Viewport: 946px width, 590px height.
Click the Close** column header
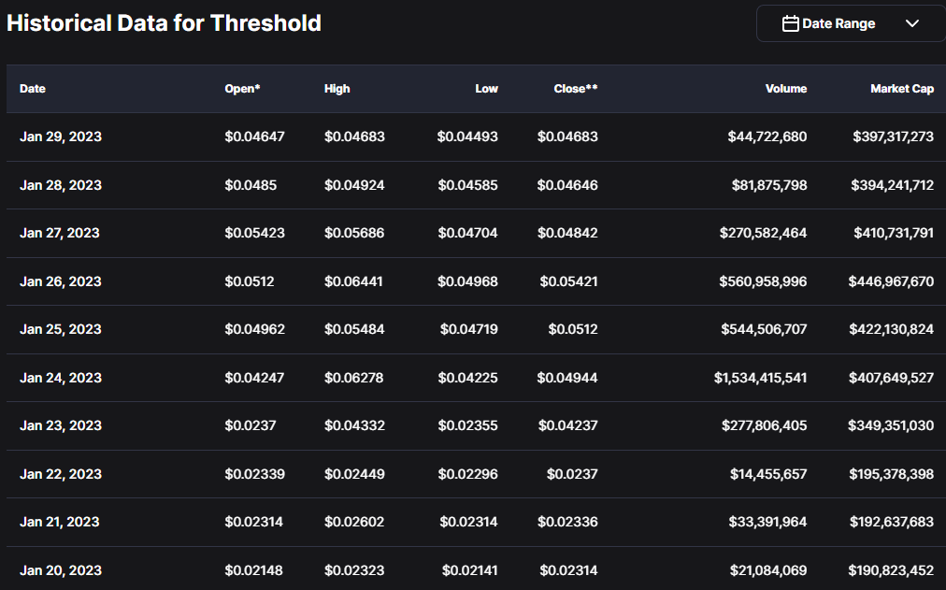pyautogui.click(x=576, y=89)
